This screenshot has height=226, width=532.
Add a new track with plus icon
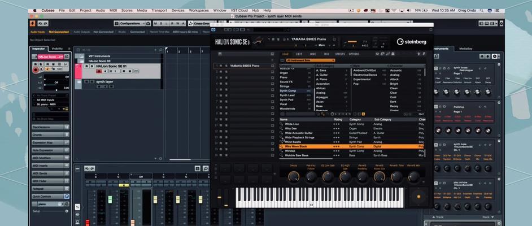156,50
